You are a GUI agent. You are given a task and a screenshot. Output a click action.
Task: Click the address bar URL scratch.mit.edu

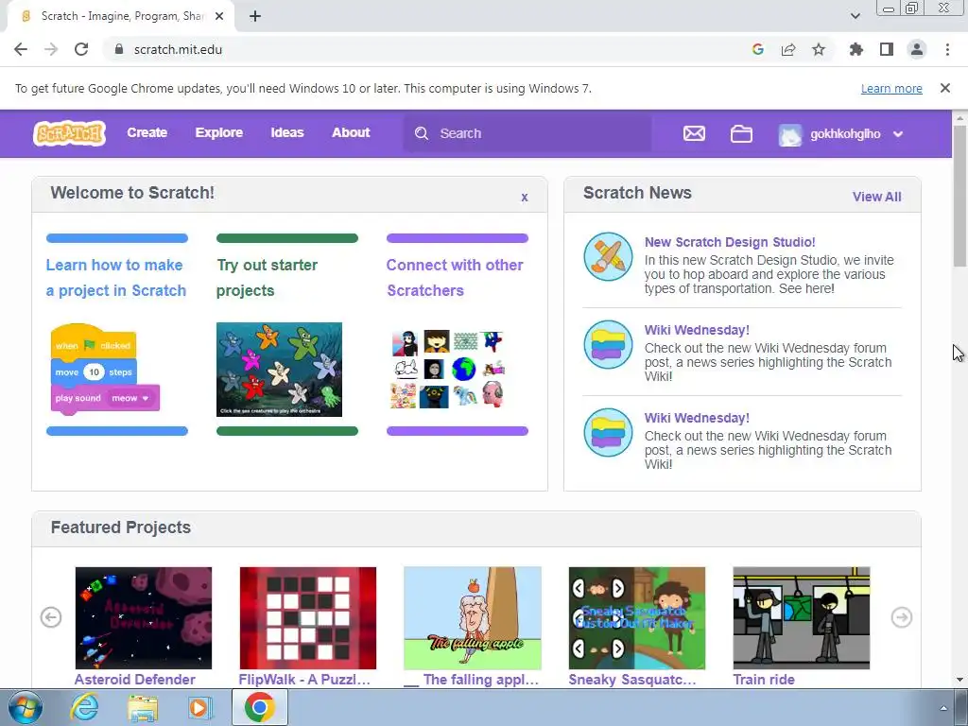[x=178, y=49]
